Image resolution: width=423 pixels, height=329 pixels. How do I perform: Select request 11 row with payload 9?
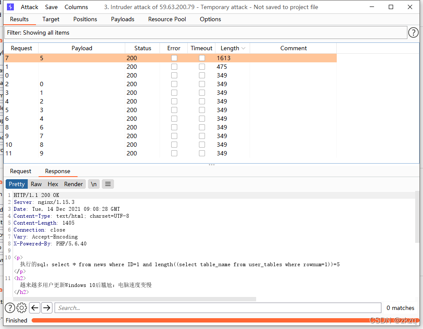[170, 153]
